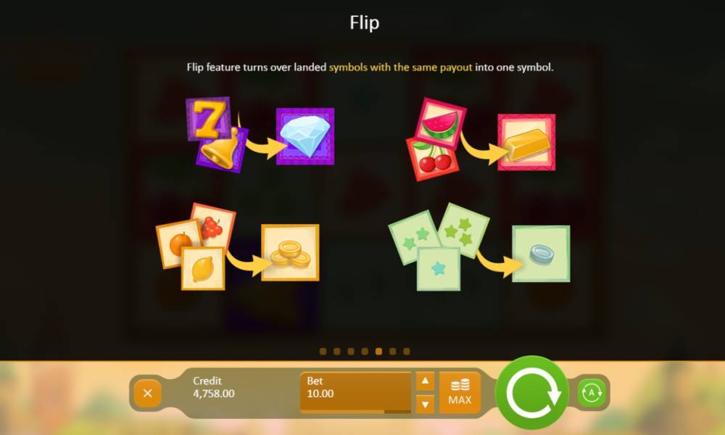Go to last info page dot

(x=407, y=352)
